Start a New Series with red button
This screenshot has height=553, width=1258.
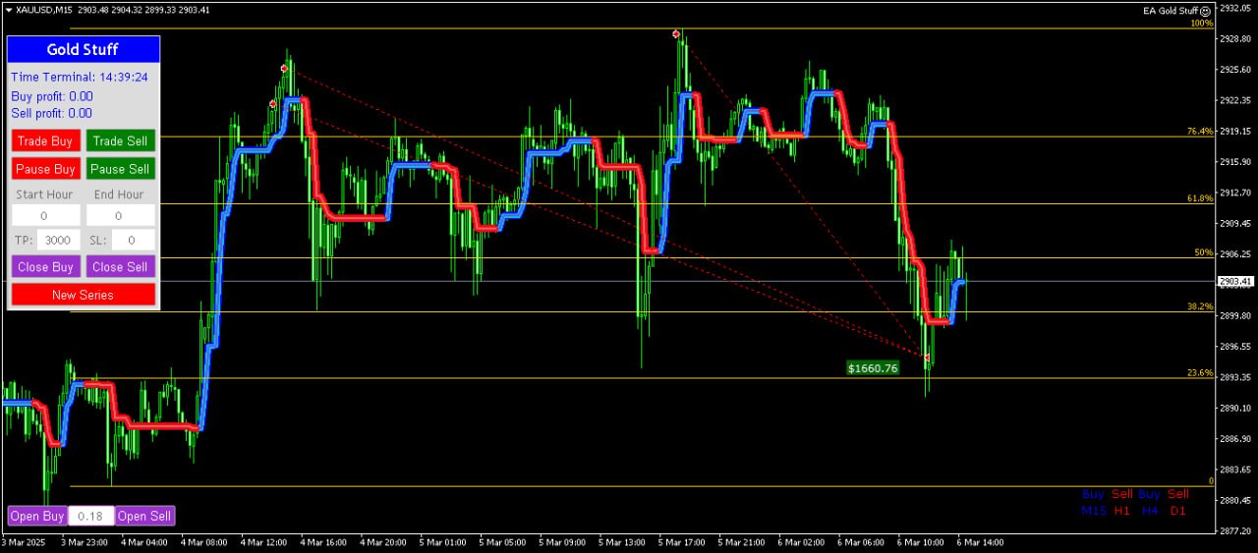84,295
